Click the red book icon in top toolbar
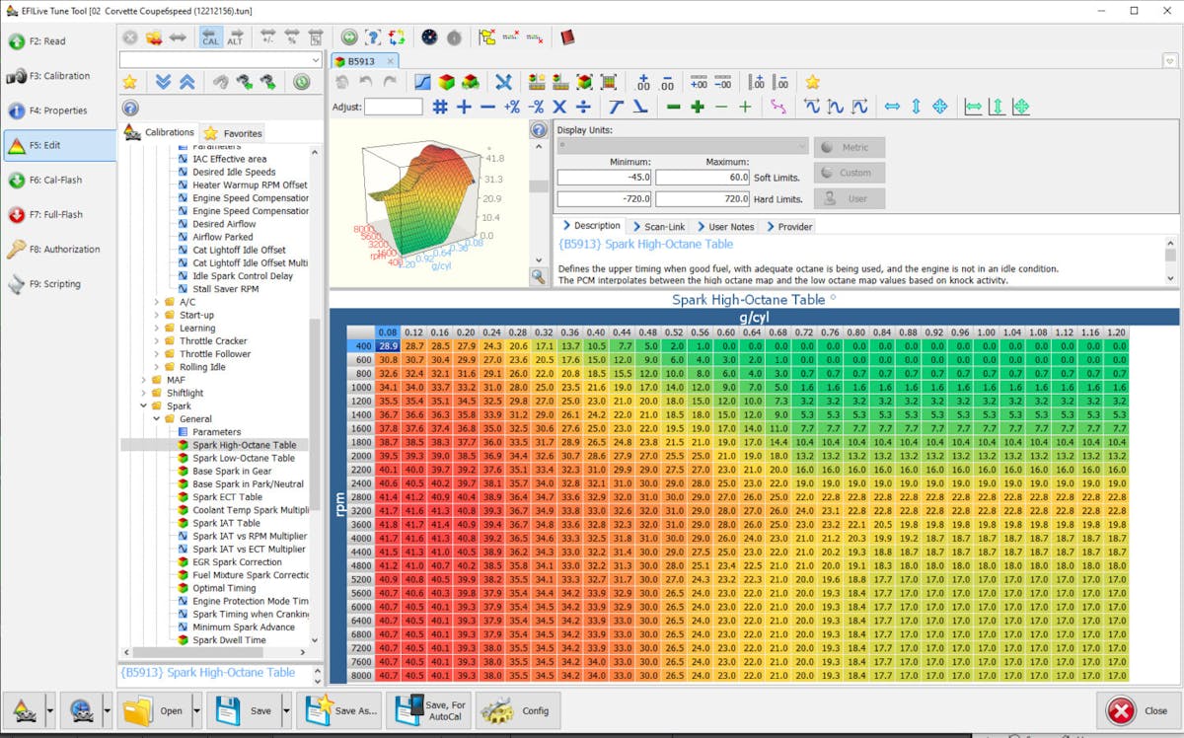Image resolution: width=1184 pixels, height=738 pixels. pos(566,37)
